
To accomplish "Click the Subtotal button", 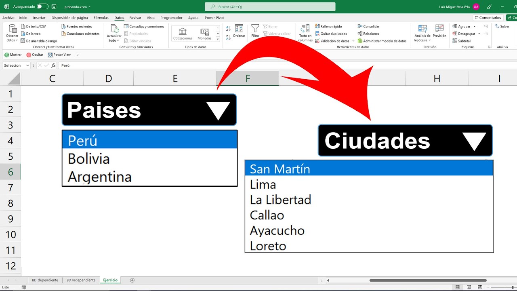I will click(x=462, y=41).
